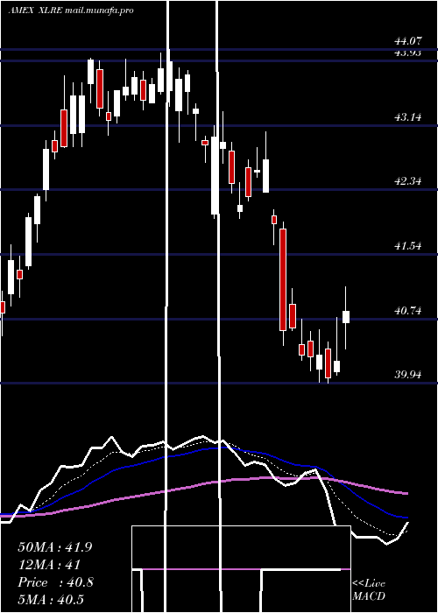Click the 42.34 price level label
The height and width of the screenshot is (613, 438).
408,181
